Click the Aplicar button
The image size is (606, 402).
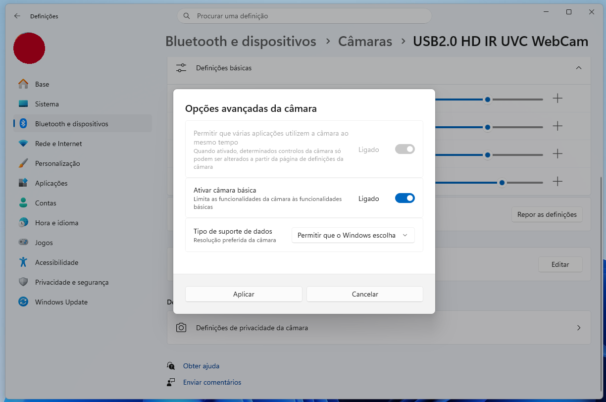tap(244, 294)
